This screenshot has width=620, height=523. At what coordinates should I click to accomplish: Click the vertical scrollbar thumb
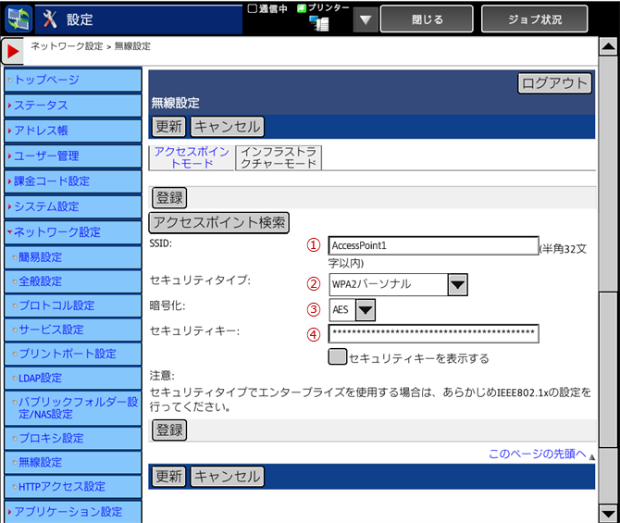(x=608, y=370)
